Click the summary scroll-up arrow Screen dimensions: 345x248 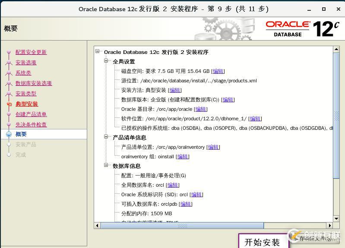(336, 49)
